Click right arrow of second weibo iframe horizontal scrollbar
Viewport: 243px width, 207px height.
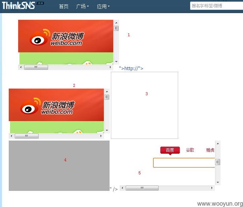101,136
